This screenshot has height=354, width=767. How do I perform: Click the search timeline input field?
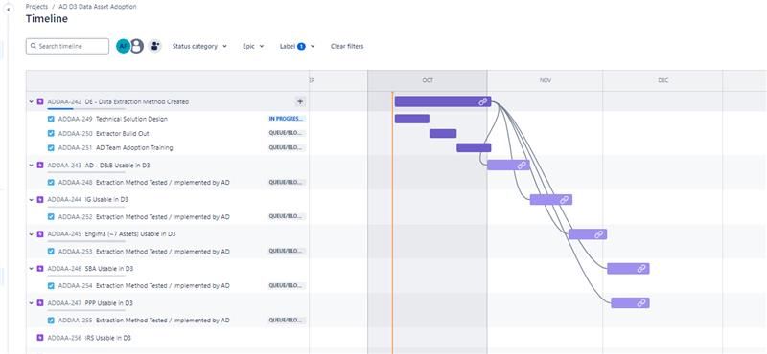(67, 46)
